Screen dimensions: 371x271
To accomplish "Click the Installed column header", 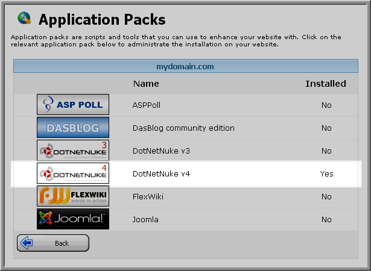I will (x=326, y=84).
